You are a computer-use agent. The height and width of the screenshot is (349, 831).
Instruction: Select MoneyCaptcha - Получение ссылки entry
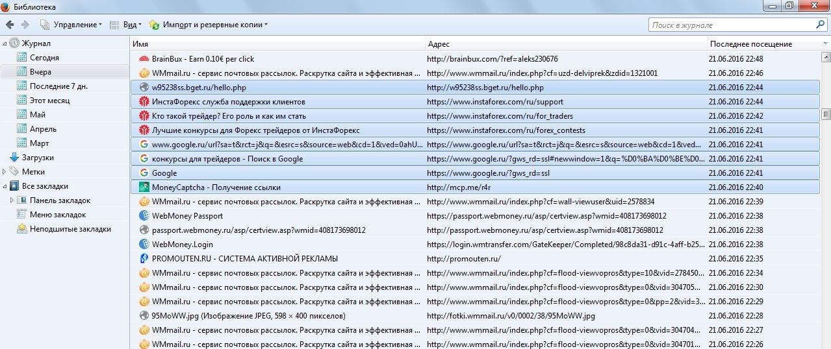pos(475,187)
